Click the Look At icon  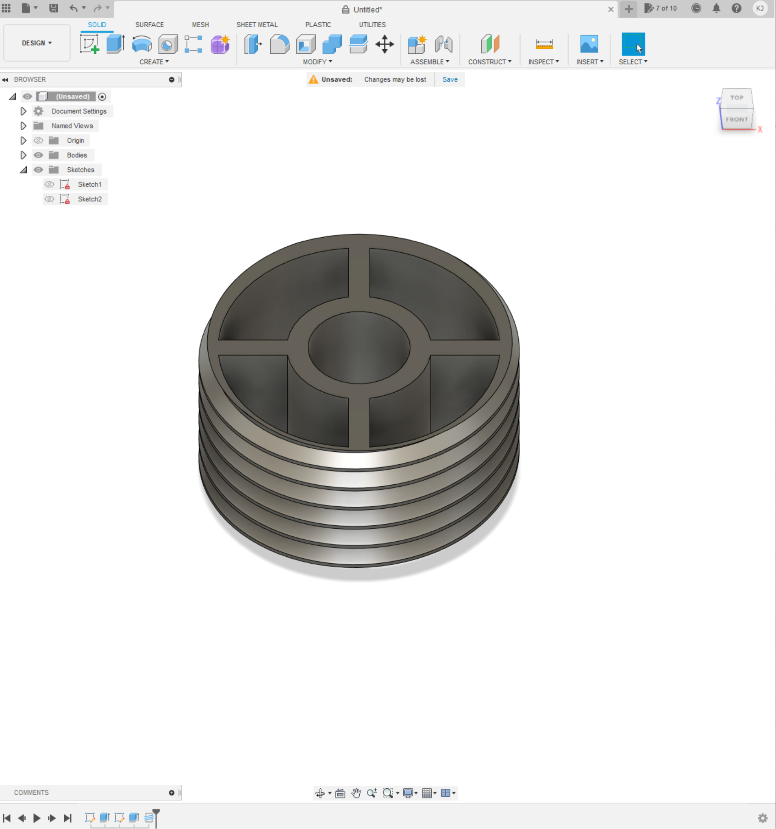(340, 793)
